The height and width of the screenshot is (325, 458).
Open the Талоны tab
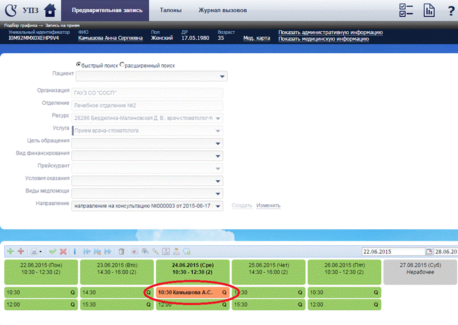[x=171, y=10]
